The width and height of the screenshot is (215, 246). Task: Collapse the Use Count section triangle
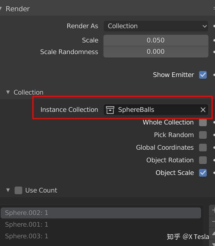8,190
